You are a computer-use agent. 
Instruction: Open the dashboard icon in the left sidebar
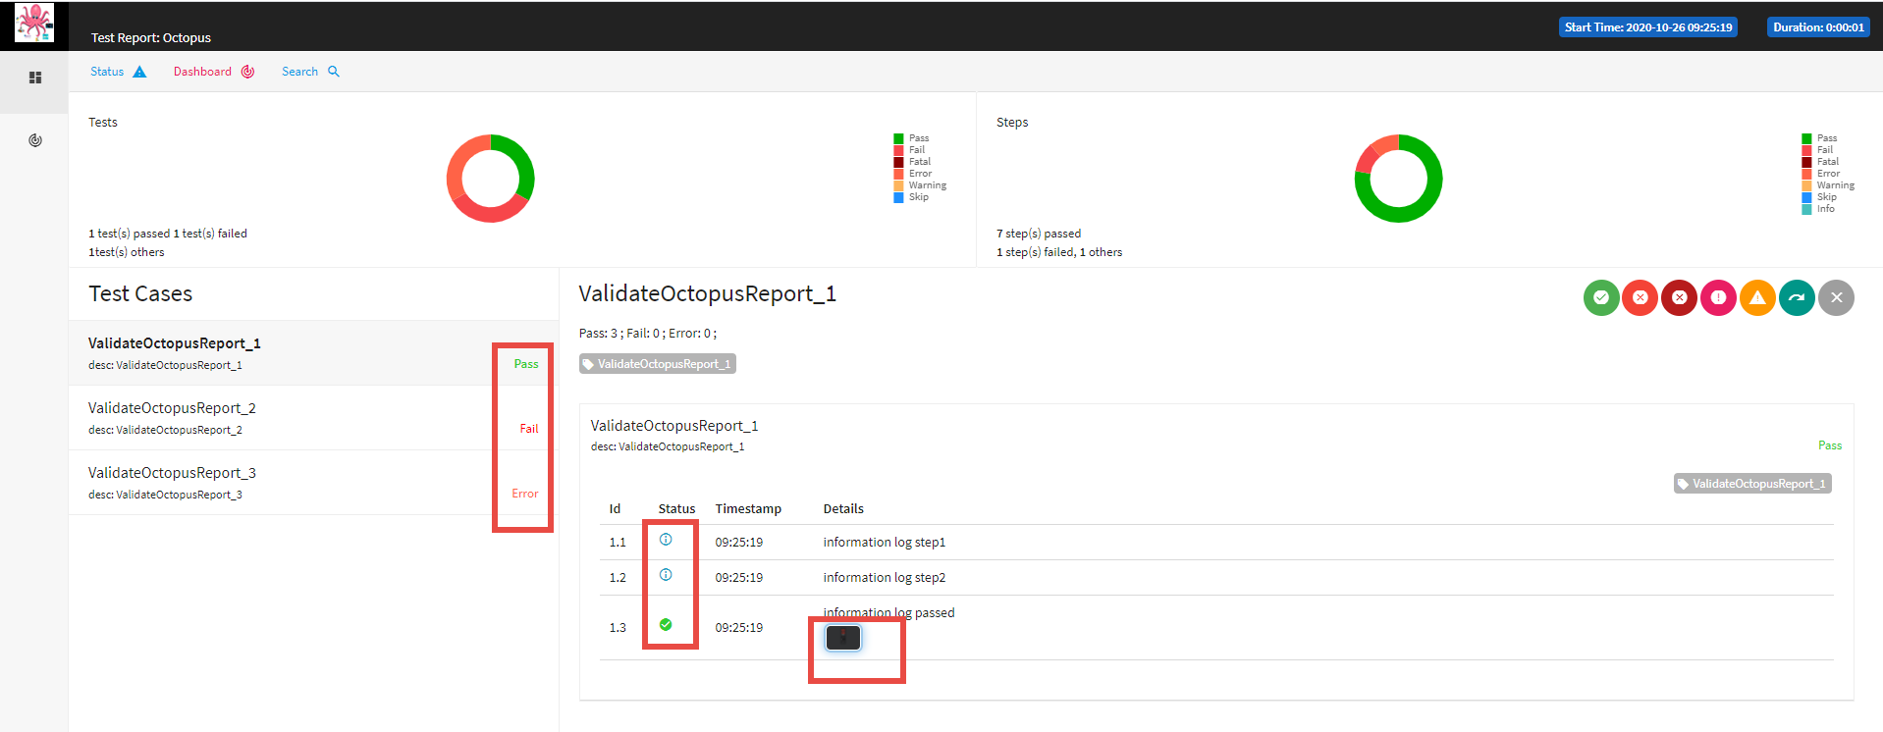click(35, 140)
